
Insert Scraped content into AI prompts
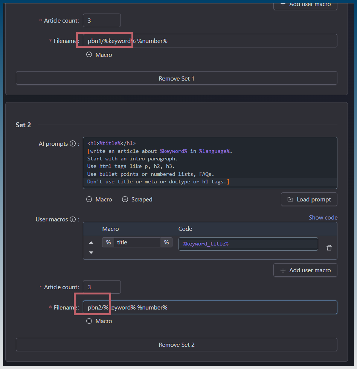137,200
